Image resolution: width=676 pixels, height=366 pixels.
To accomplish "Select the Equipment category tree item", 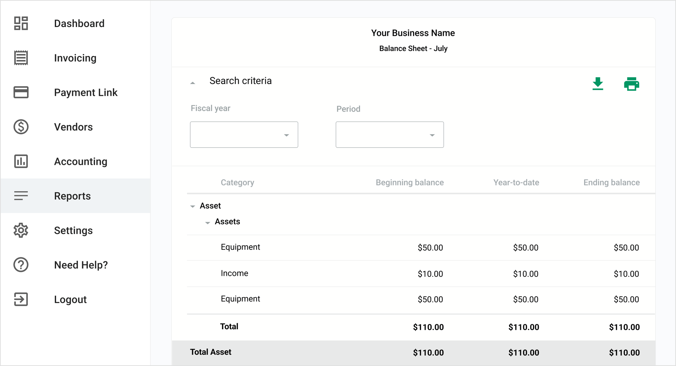I will 241,247.
